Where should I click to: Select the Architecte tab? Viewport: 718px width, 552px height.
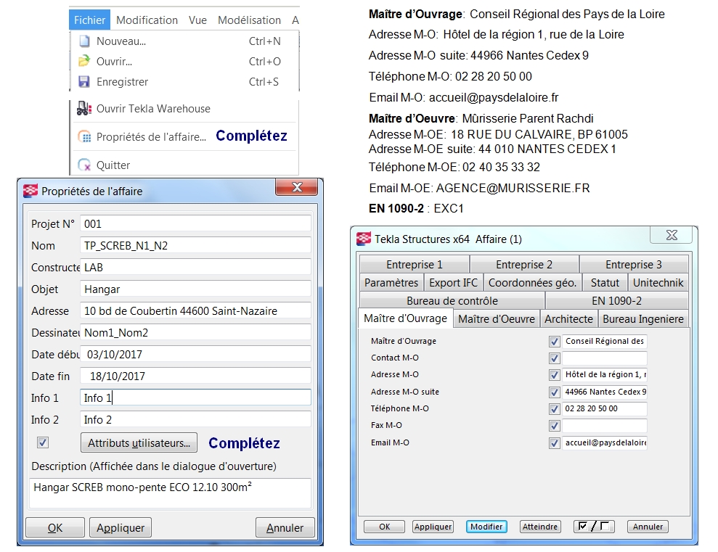click(568, 318)
